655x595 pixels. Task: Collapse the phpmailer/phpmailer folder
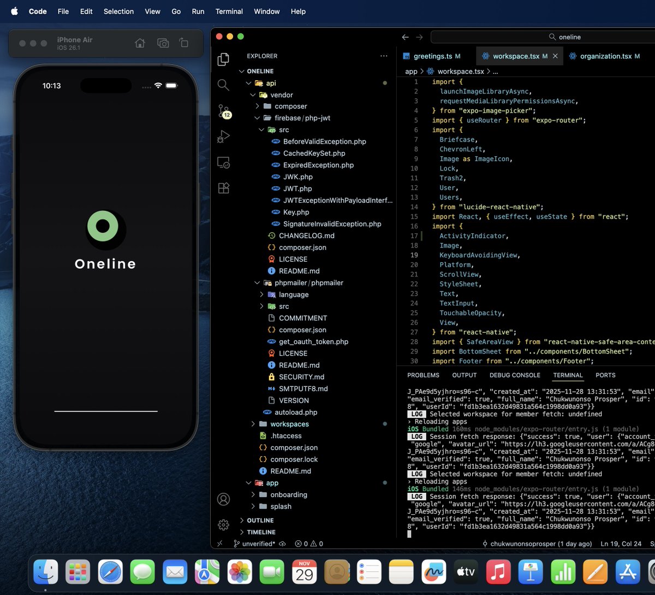[304, 282]
